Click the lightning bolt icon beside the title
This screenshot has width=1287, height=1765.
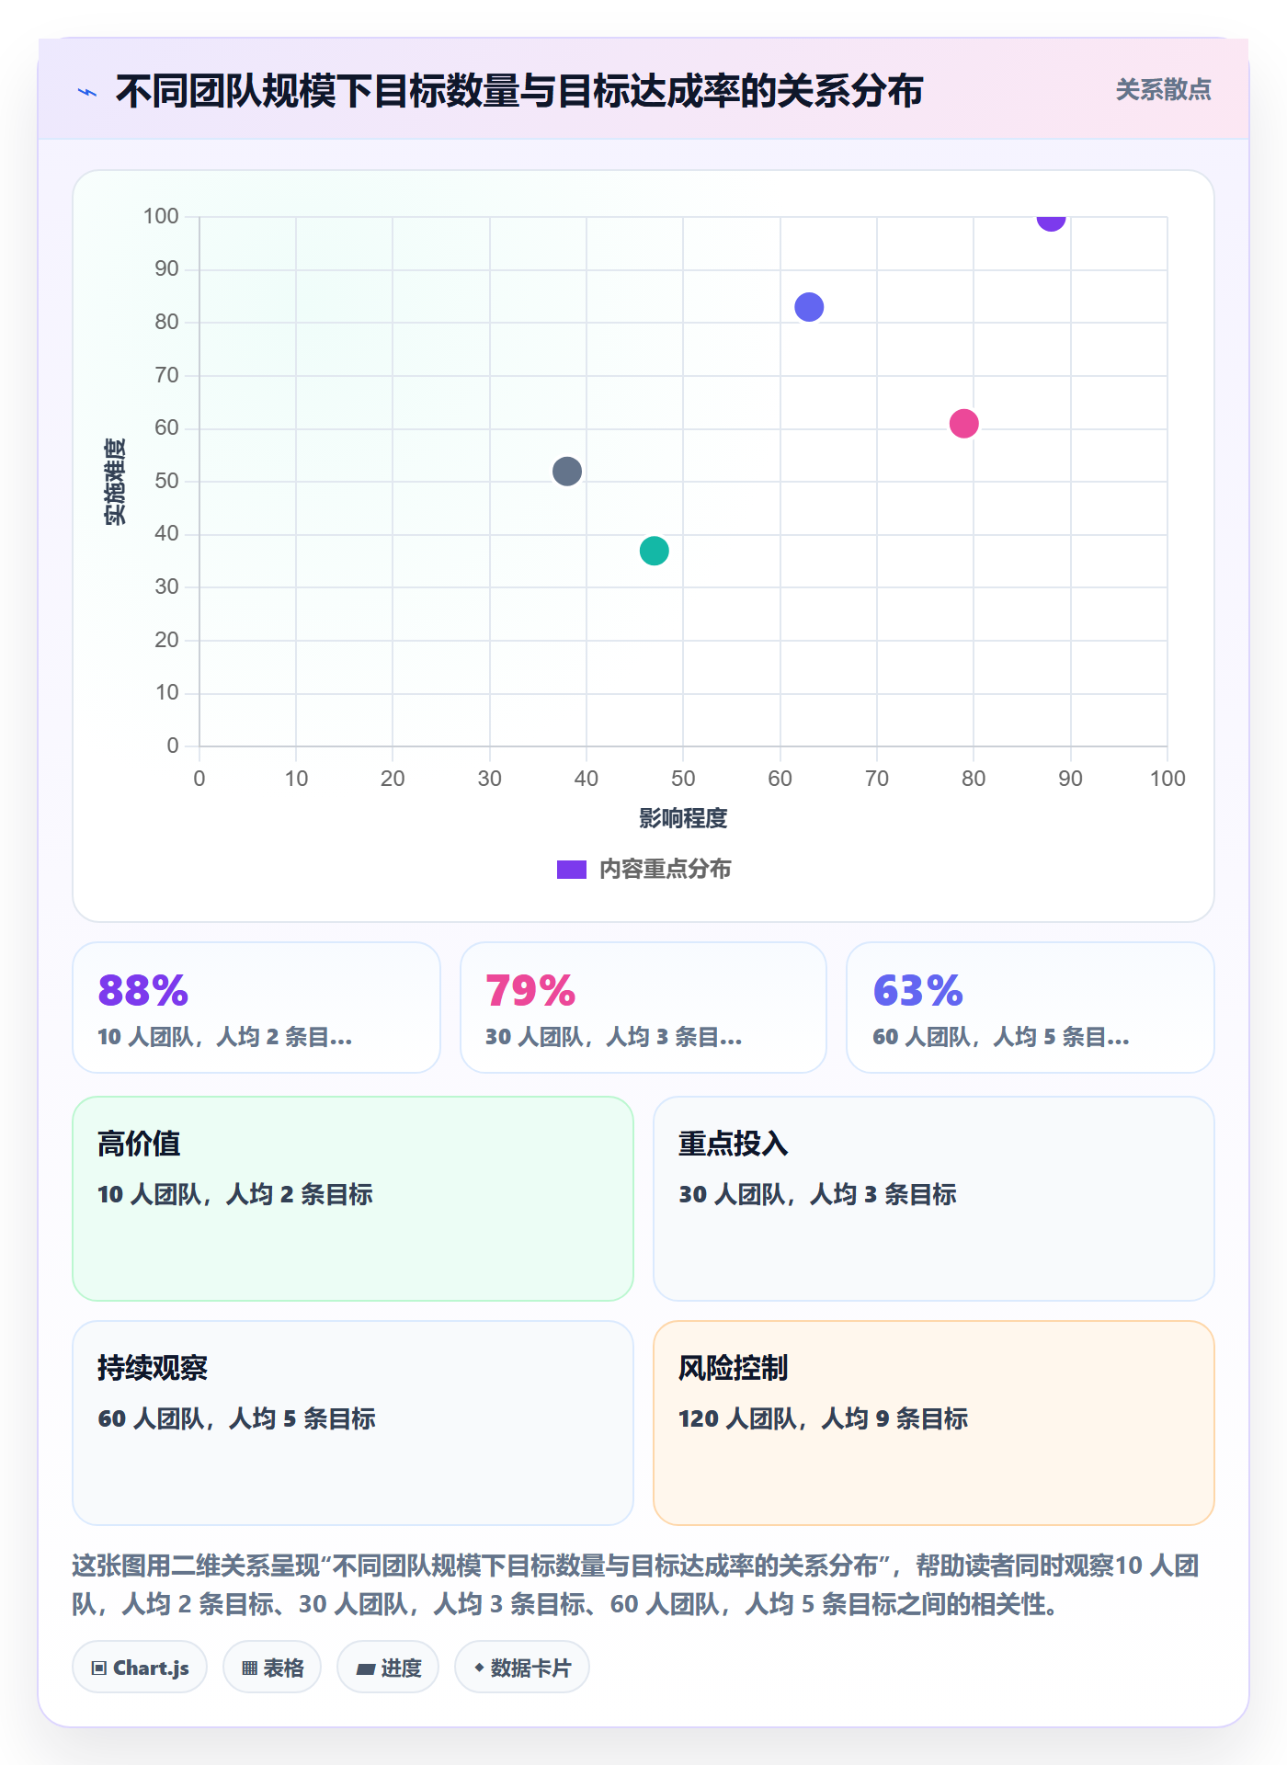pyautogui.click(x=87, y=92)
